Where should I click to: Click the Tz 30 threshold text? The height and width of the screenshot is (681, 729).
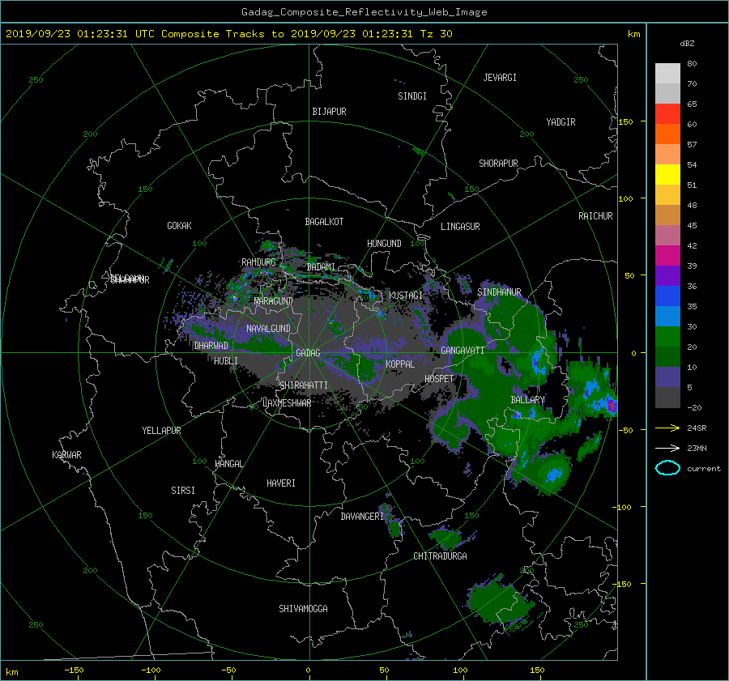436,34
